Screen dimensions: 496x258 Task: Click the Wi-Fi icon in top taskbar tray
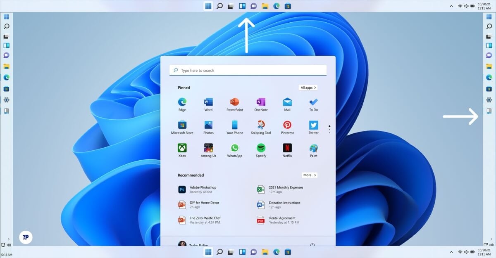pyautogui.click(x=460, y=6)
